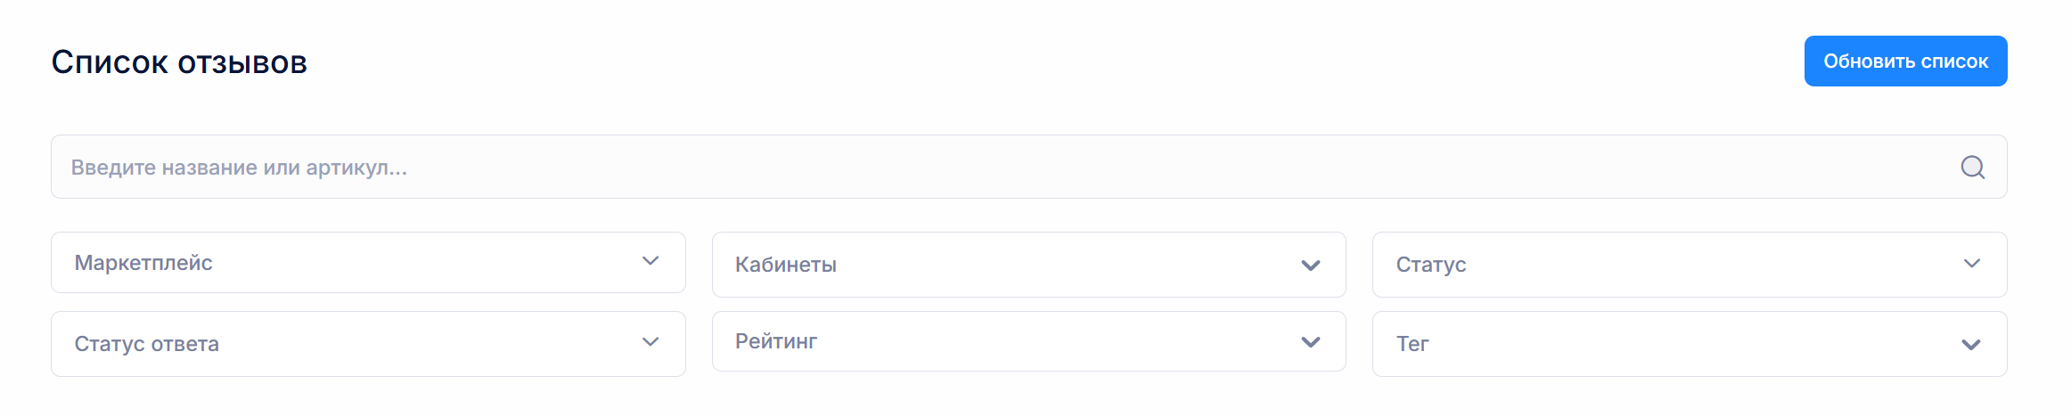Expand the Тег dropdown filter
This screenshot has width=2071, height=417.
click(1690, 344)
